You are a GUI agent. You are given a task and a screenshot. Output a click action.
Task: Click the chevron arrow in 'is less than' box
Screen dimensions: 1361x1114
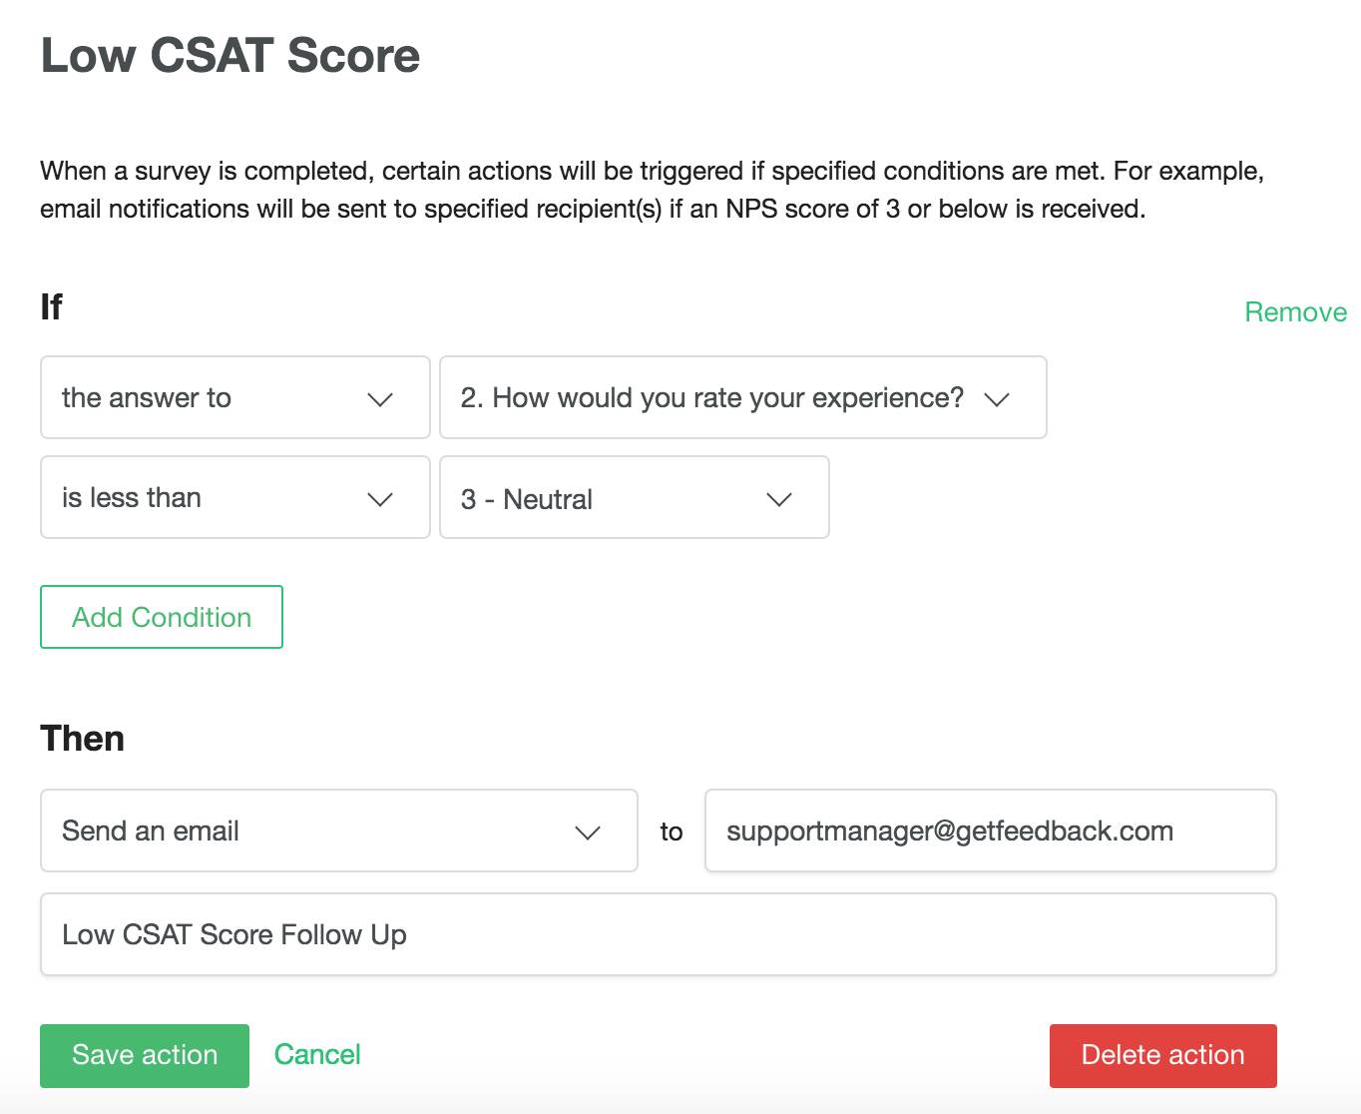click(380, 499)
